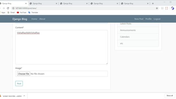Click the Image* field label
This screenshot has height=99, width=176.
click(19, 68)
